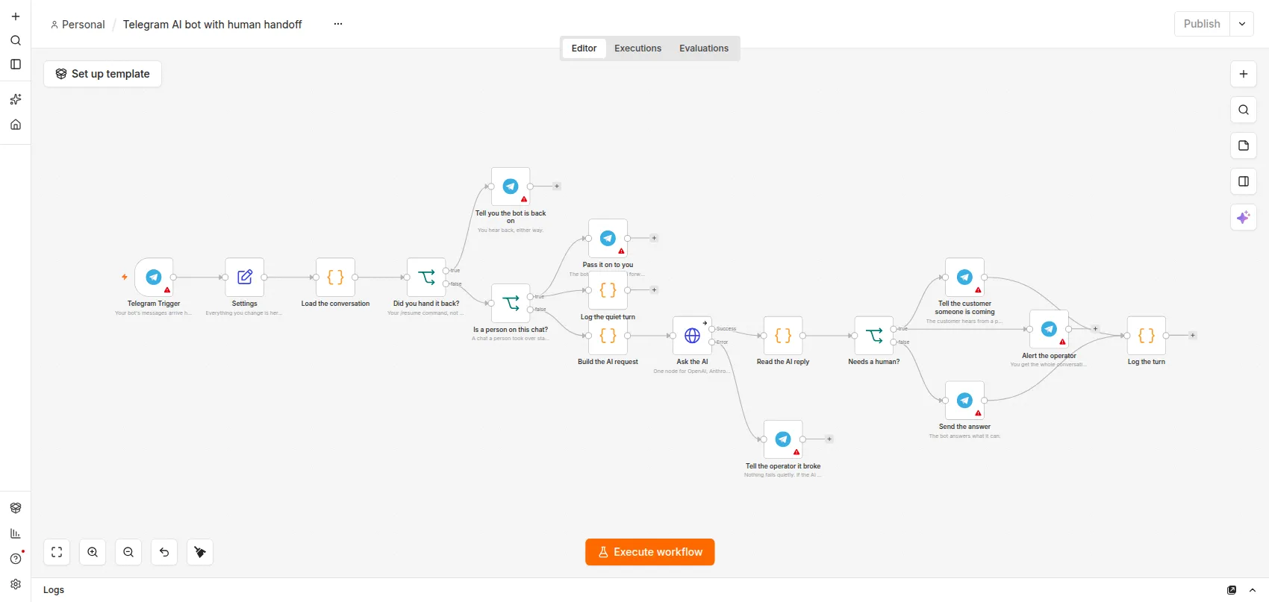Toggle the right side panel view
The width and height of the screenshot is (1269, 602).
coord(1244,181)
